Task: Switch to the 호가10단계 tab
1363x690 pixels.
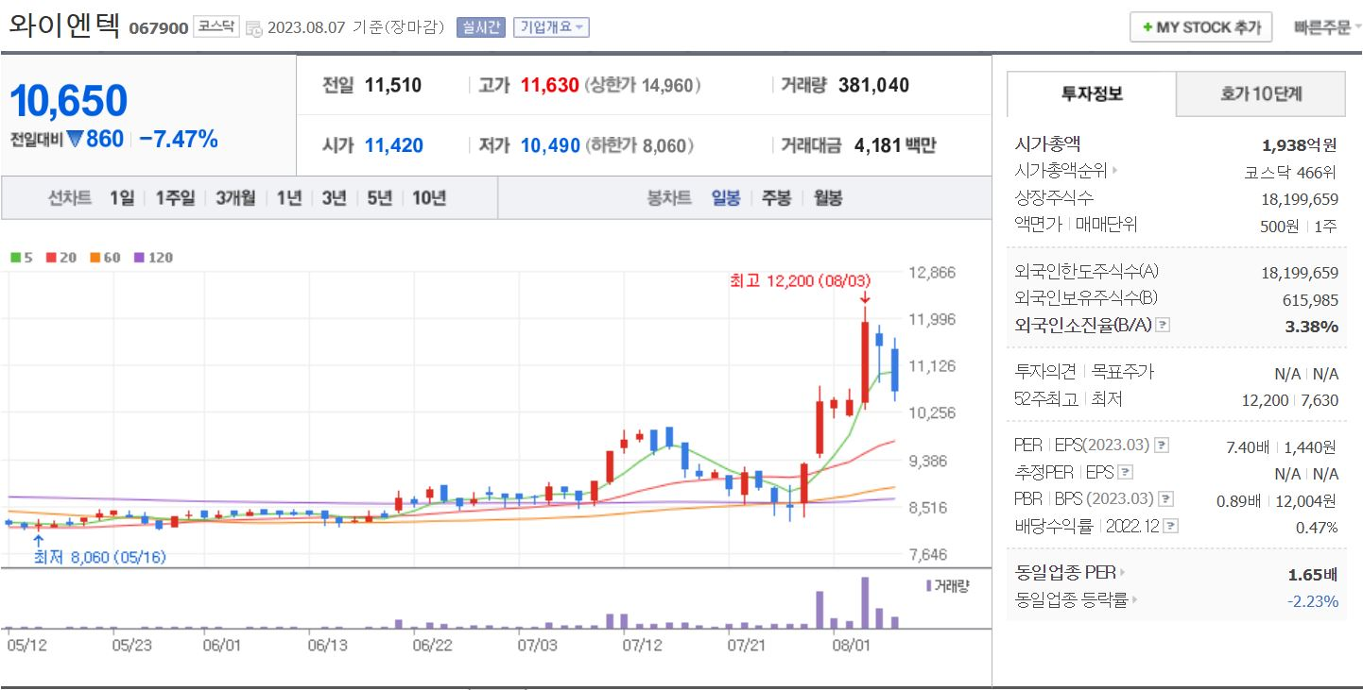Action: (x=1261, y=93)
